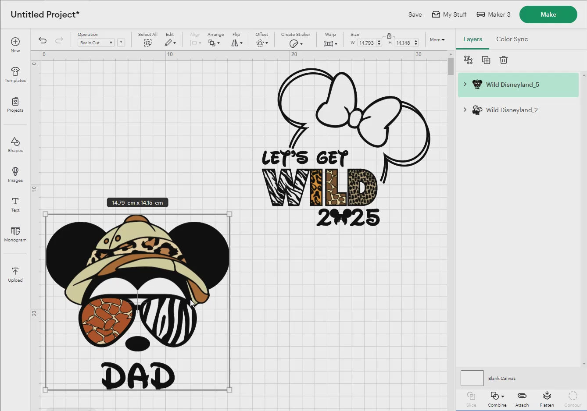Open the Arrange dropdown
587x411 pixels.
[x=214, y=43]
